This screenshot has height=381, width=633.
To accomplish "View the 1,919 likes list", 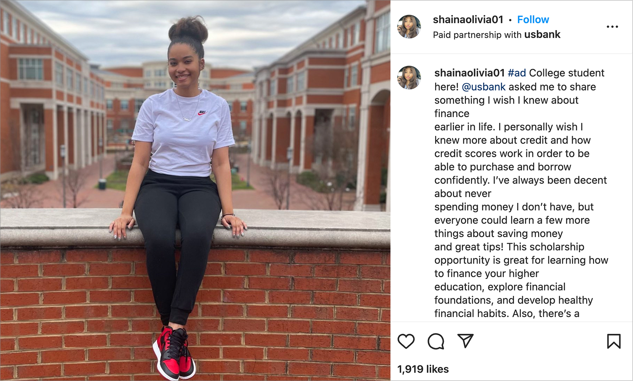I will (423, 369).
